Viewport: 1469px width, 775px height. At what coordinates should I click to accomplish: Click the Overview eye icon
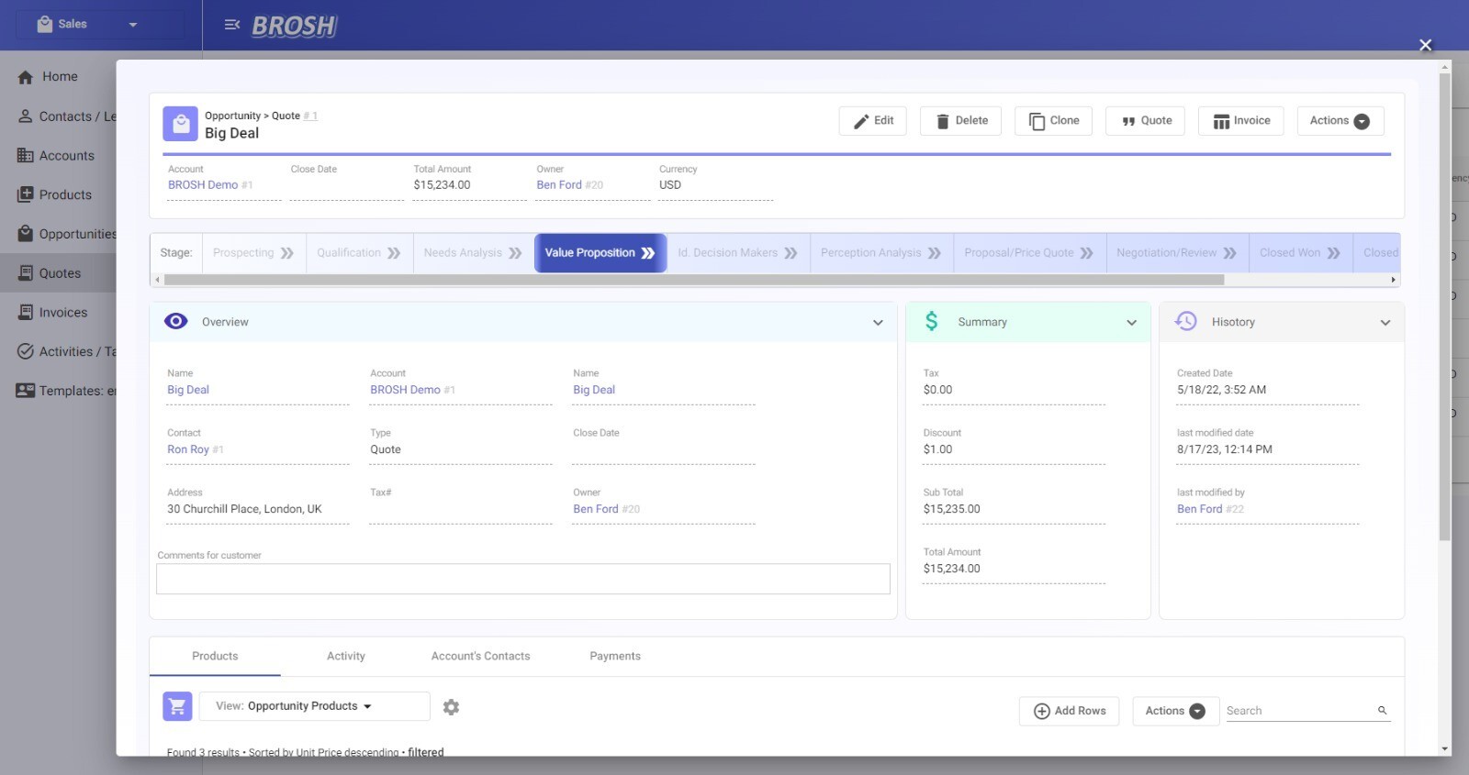pos(175,321)
